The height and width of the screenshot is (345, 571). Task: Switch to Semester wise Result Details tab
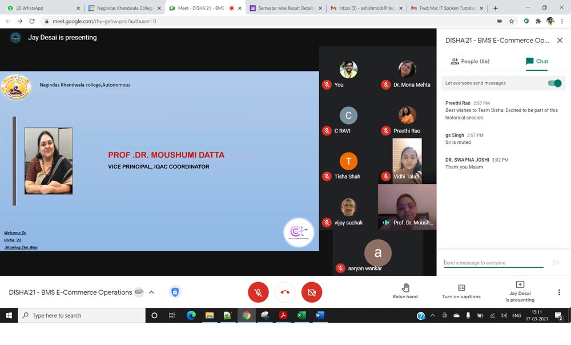(286, 8)
